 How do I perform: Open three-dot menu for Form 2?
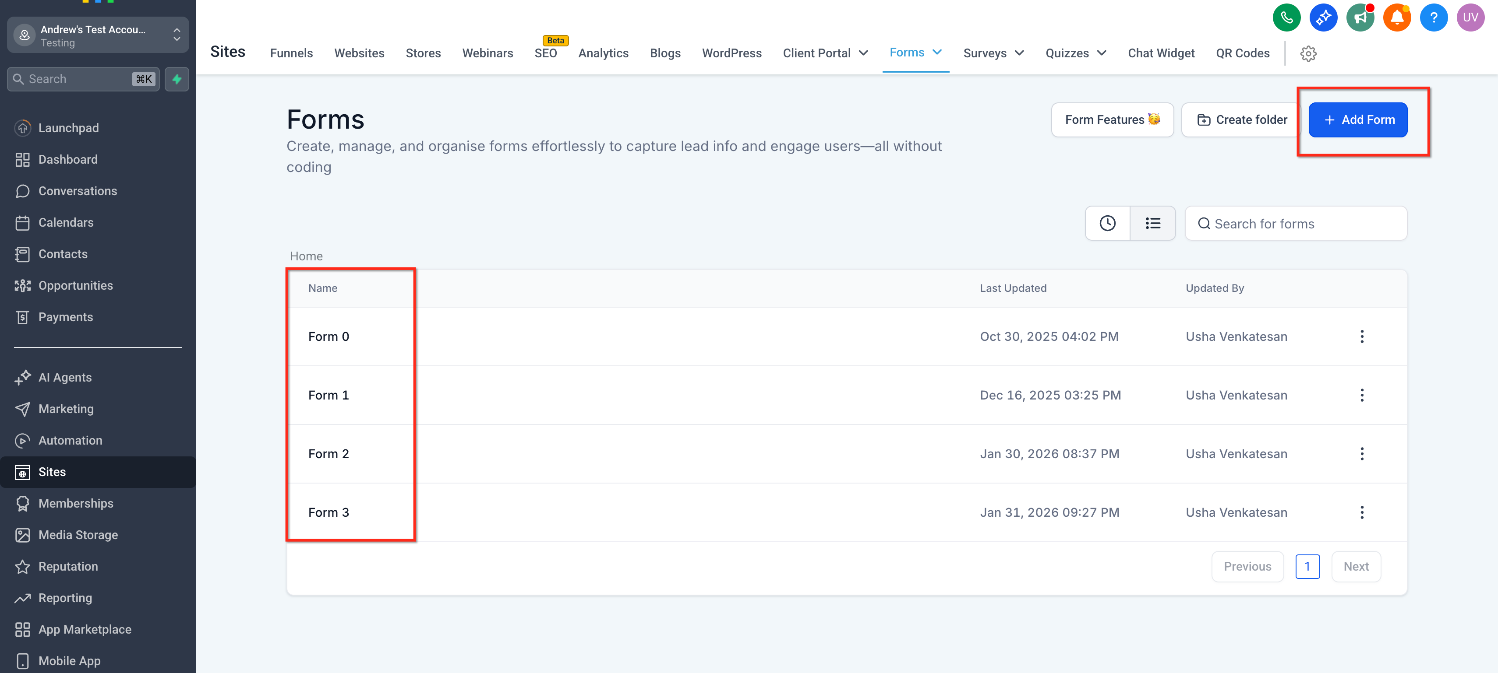(1361, 454)
